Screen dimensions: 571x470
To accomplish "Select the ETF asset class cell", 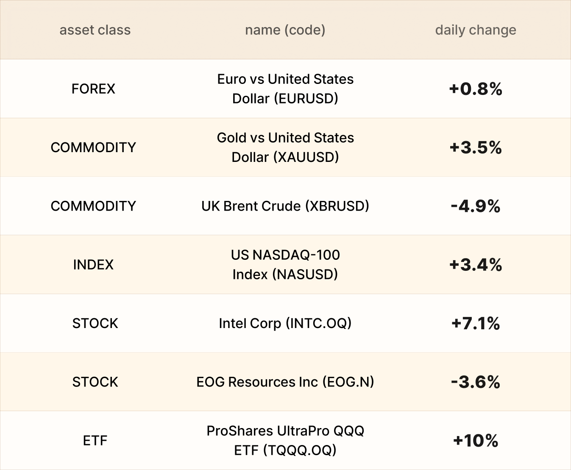I will click(x=95, y=440).
